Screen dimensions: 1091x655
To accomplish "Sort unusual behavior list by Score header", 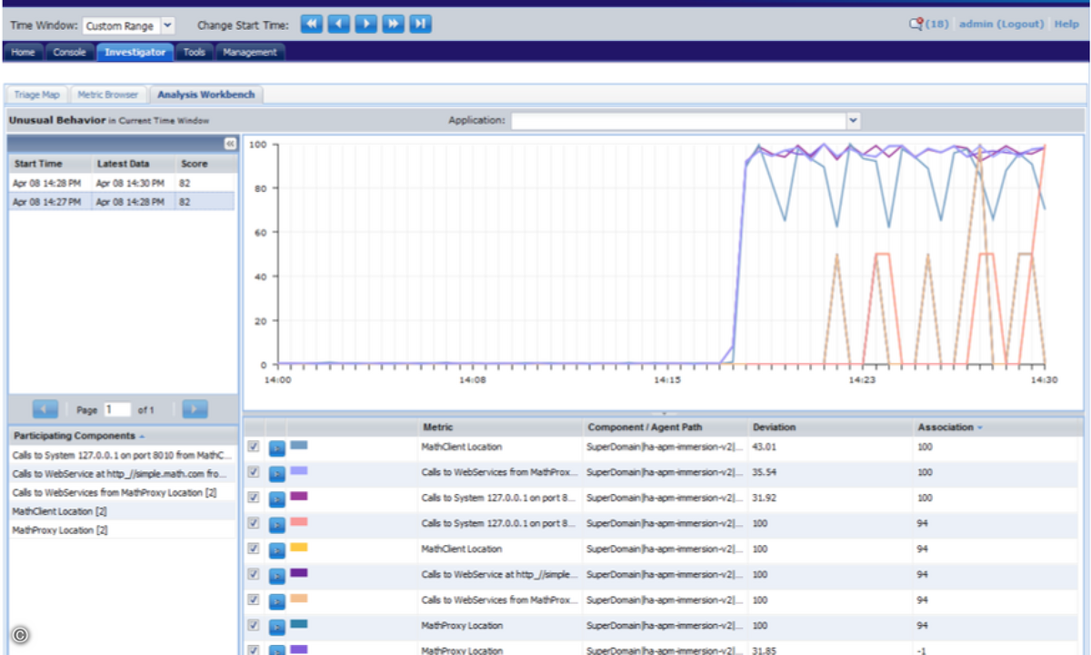I will pos(194,164).
